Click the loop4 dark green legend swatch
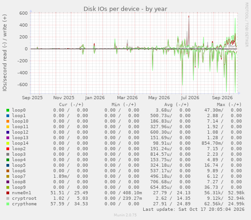 [8, 160]
